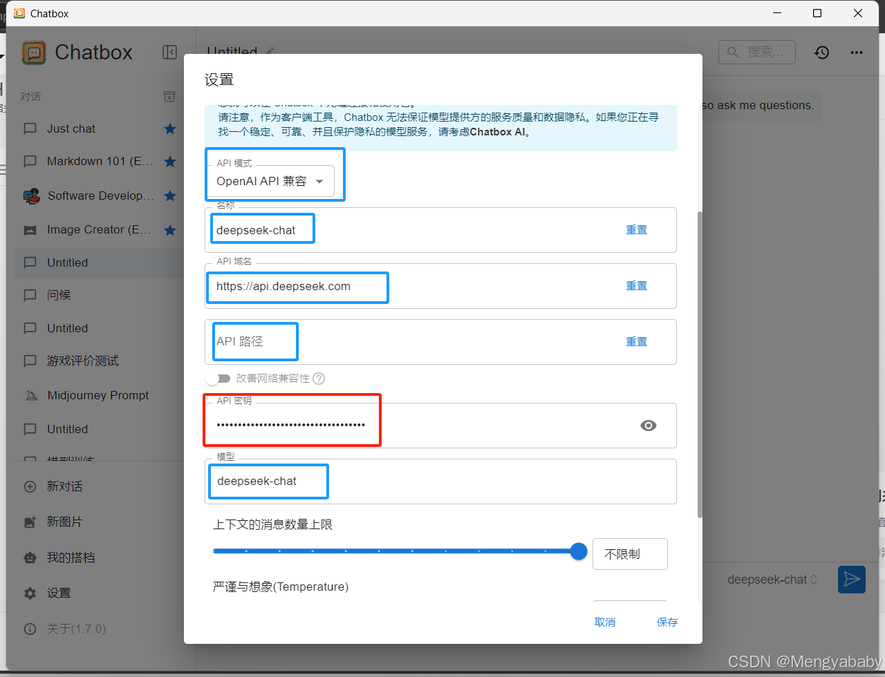Click the 关于 info circle icon
The width and height of the screenshot is (885, 677).
pyautogui.click(x=30, y=629)
